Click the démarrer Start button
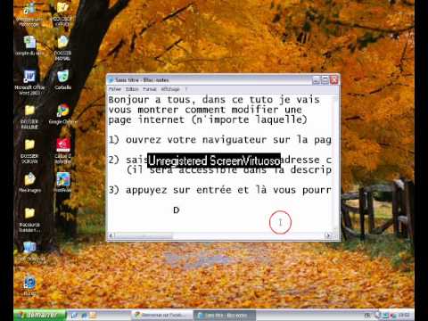 (40, 315)
